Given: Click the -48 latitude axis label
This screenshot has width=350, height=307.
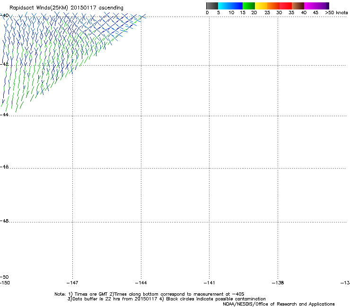Looking at the screenshot, I should (4, 221).
